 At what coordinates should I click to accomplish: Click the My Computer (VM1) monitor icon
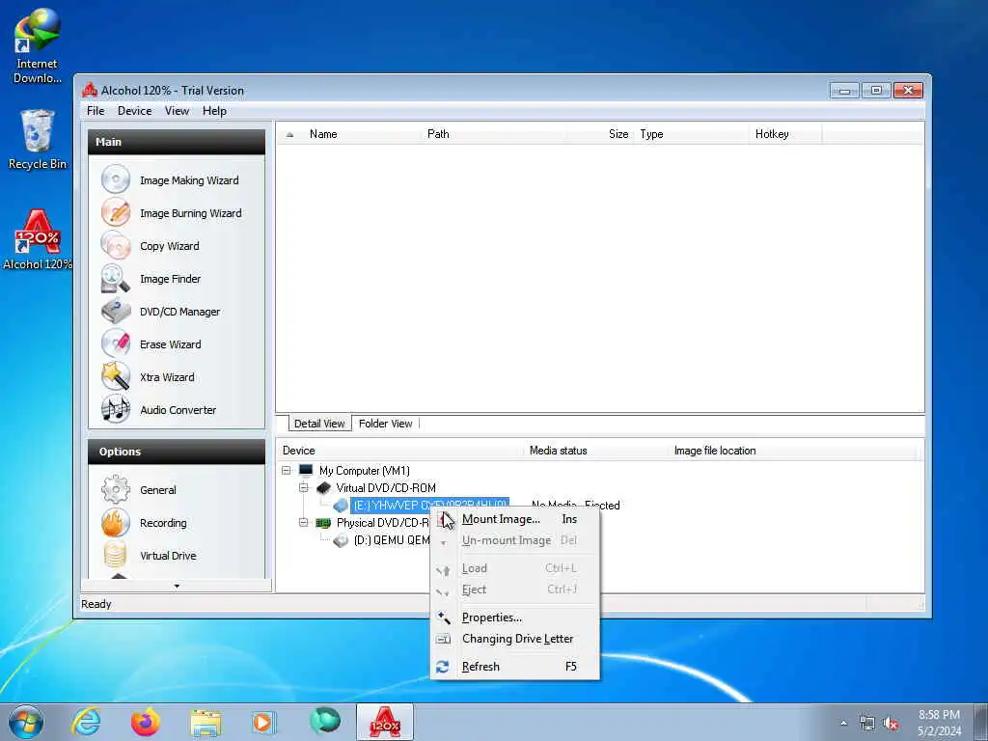pyautogui.click(x=306, y=470)
